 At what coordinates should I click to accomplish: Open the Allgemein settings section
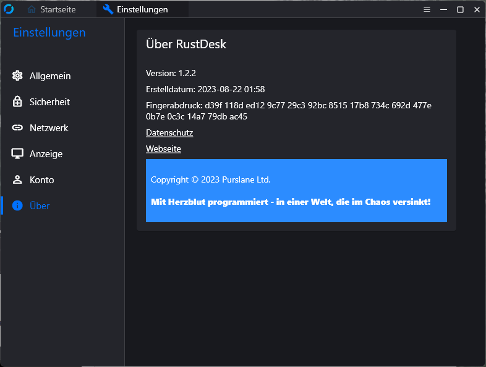50,76
